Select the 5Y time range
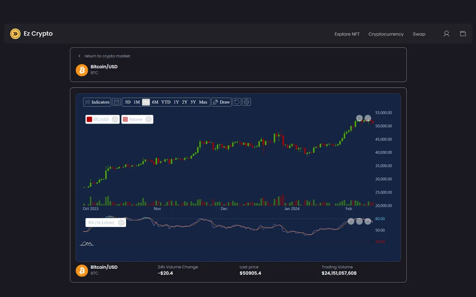Screen dimensions: 476x297 click(193, 102)
